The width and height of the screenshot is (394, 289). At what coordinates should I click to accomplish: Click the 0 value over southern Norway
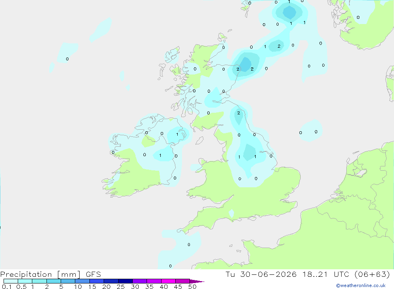(x=358, y=17)
